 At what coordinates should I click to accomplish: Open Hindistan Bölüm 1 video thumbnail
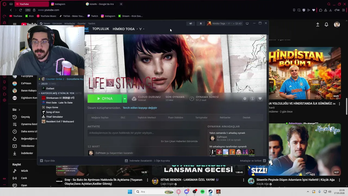[305, 73]
